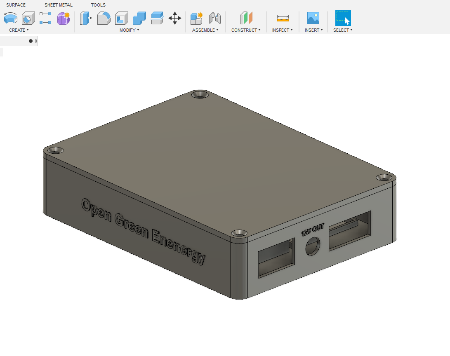Open the CREATE dropdown menu
Screen dimensions: 450x356
19,30
